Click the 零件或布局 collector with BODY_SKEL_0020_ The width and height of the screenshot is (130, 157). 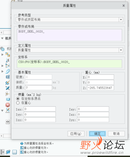70,35
